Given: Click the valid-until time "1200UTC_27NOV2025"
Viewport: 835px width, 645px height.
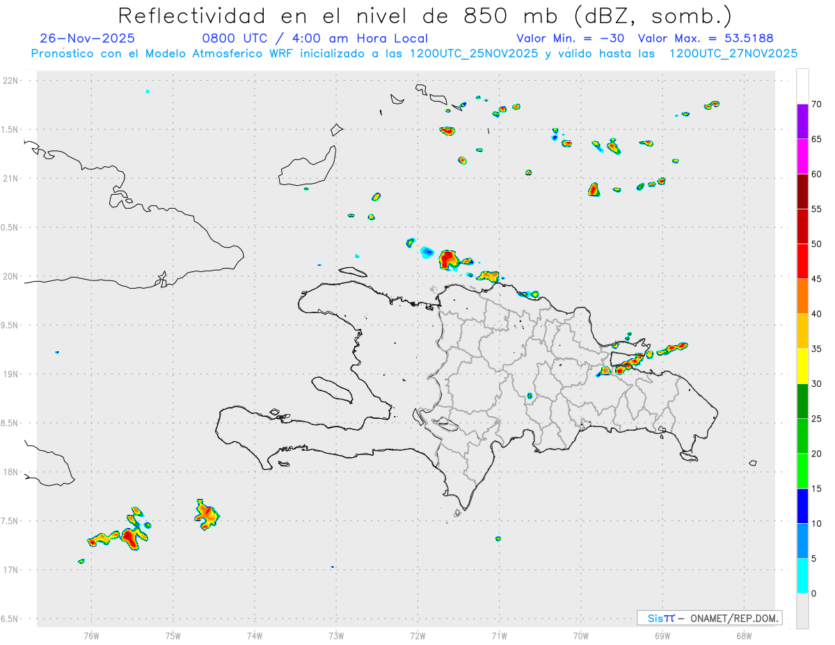Looking at the screenshot, I should coord(733,54).
